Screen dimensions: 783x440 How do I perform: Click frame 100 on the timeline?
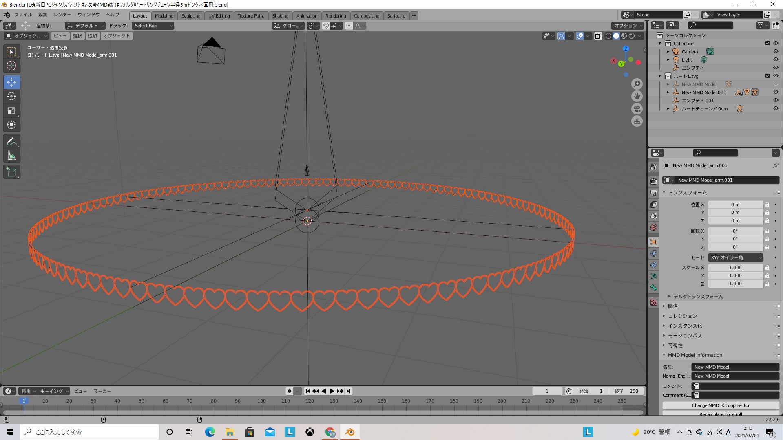coord(261,401)
